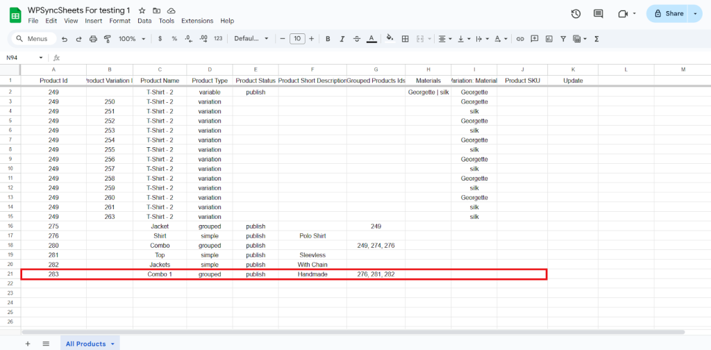Decrease decimal places
This screenshot has width=711, height=350.
189,39
